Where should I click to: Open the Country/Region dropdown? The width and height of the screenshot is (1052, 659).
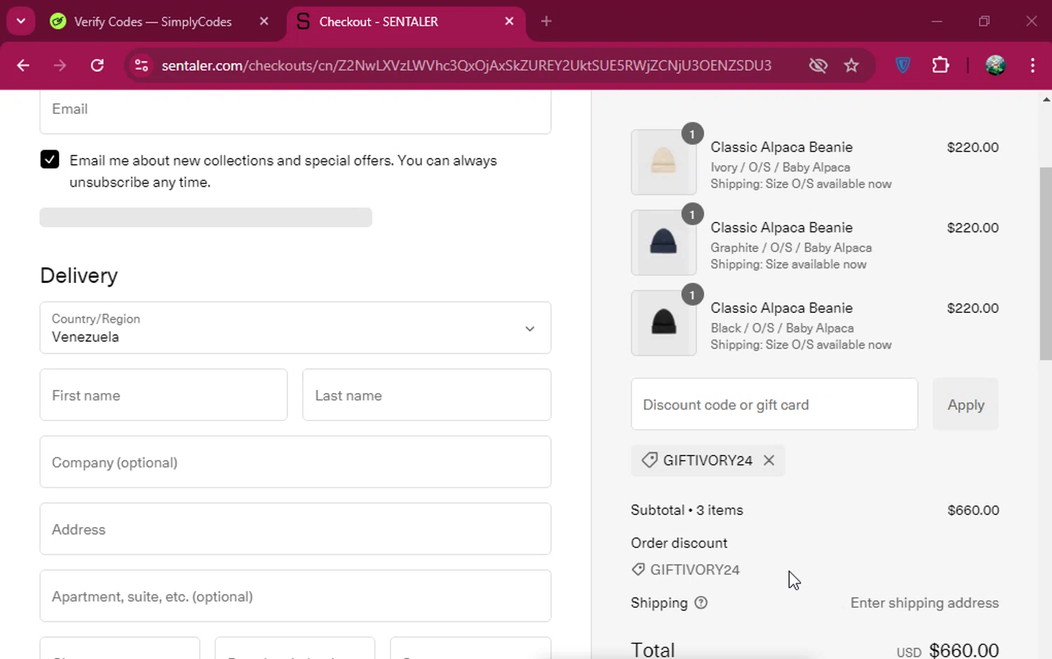click(295, 328)
